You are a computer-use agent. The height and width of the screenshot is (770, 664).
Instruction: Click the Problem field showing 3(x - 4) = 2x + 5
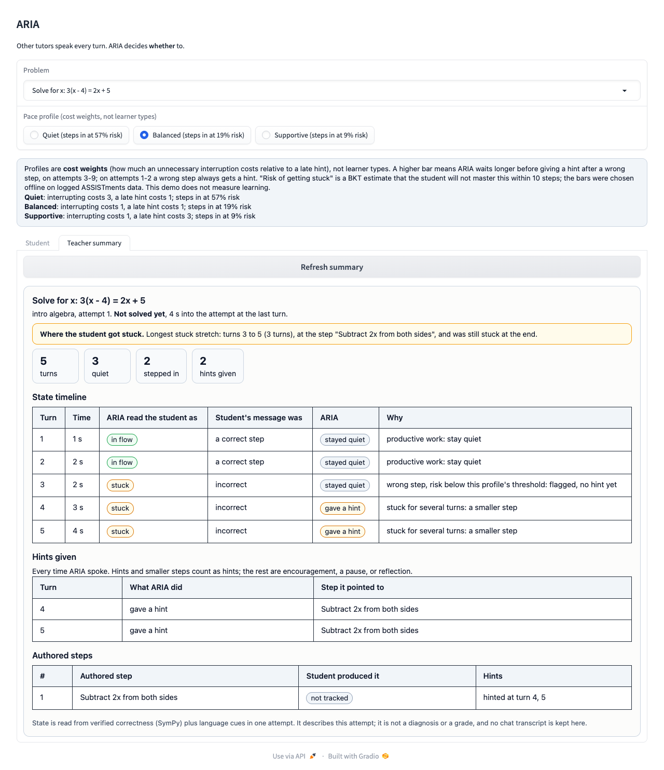click(332, 90)
